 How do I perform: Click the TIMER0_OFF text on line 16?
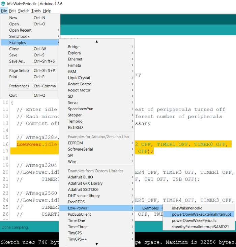pyautogui.click(x=209, y=144)
